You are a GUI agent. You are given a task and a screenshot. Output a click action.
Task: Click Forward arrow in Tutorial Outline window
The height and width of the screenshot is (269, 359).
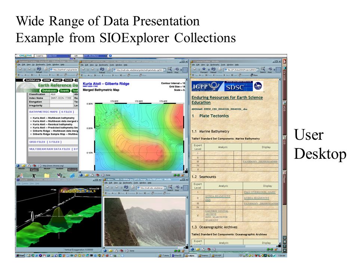click(204, 69)
